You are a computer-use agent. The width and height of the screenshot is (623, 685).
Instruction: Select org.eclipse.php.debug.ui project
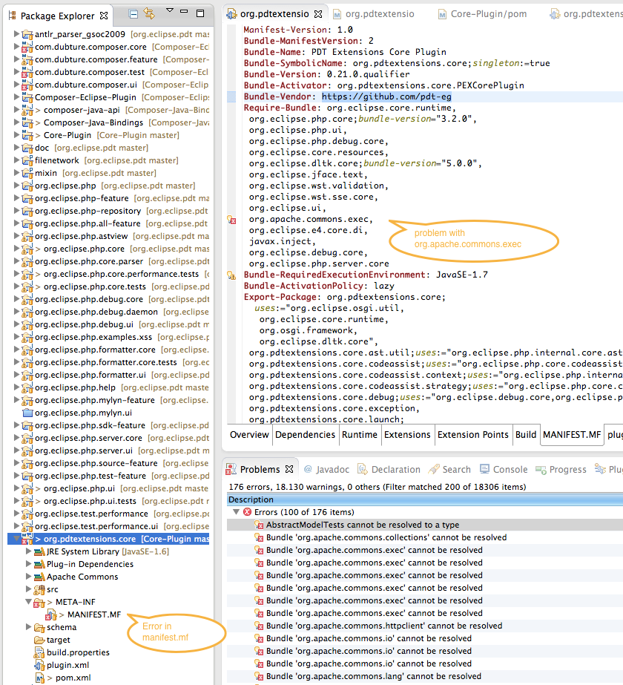click(85, 324)
